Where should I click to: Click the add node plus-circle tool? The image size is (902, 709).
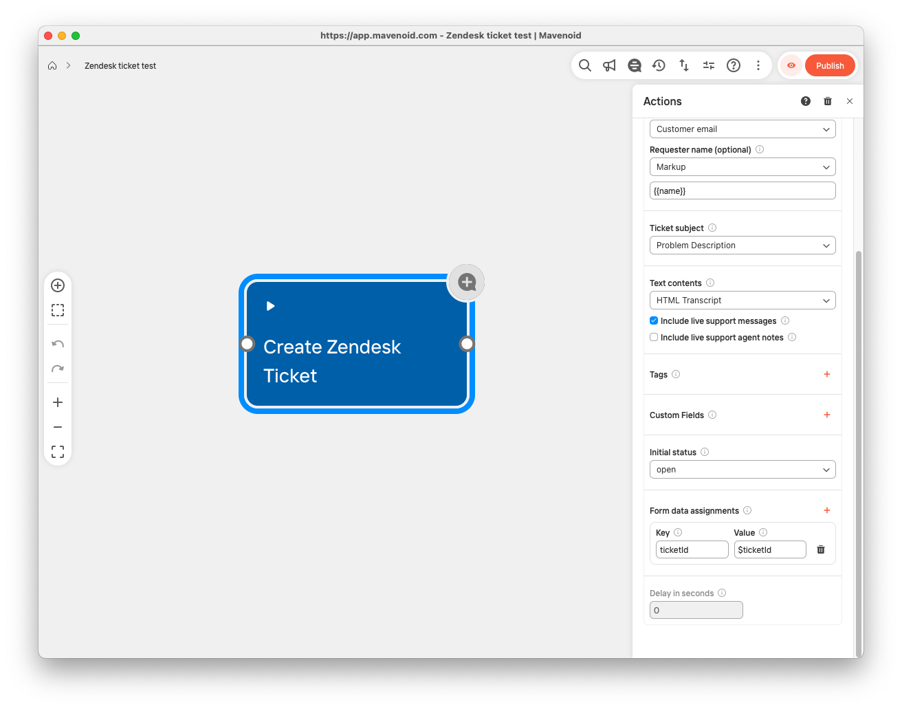tap(58, 285)
